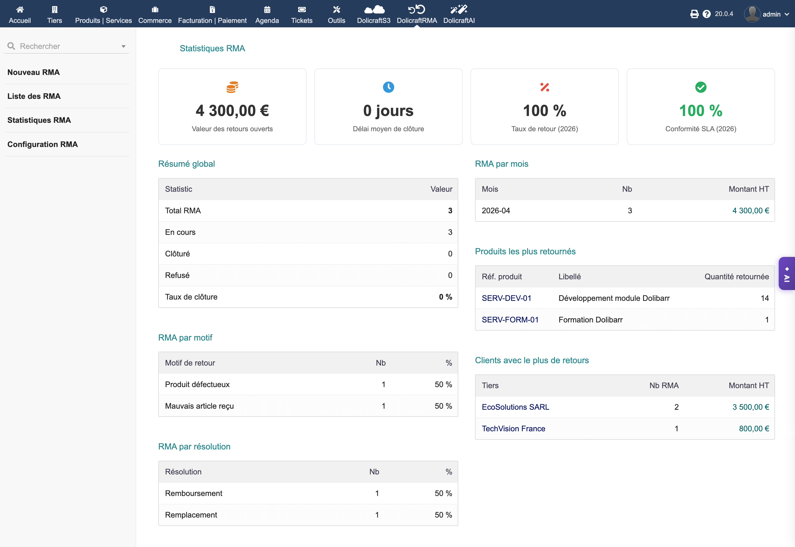Open the Produits | Services cube icon
The width and height of the screenshot is (795, 547).
click(x=103, y=9)
